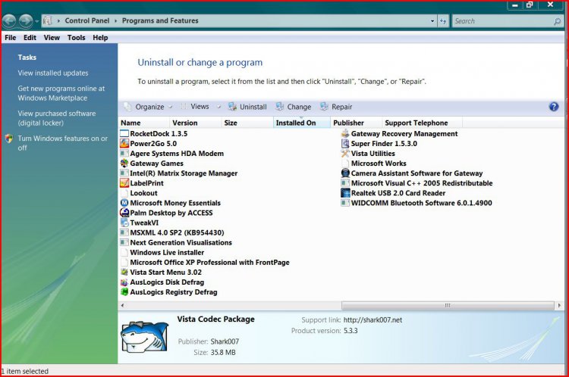Image resolution: width=569 pixels, height=377 pixels.
Task: Refresh the address bar location
Action: [443, 21]
